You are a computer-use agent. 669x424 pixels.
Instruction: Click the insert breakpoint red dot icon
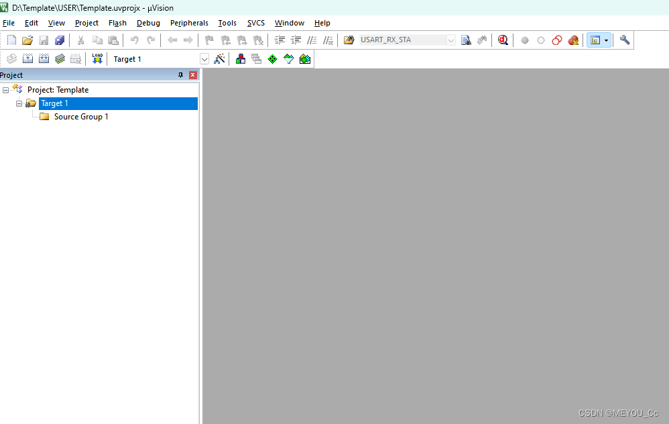click(525, 40)
